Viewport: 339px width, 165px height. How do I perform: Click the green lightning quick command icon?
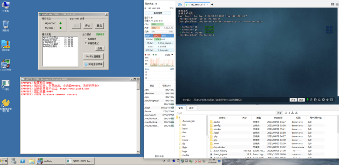[308, 100]
